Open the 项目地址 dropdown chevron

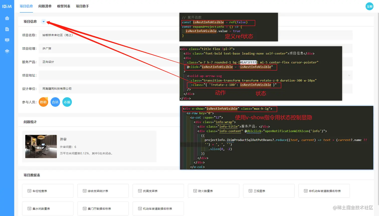coord(349,75)
